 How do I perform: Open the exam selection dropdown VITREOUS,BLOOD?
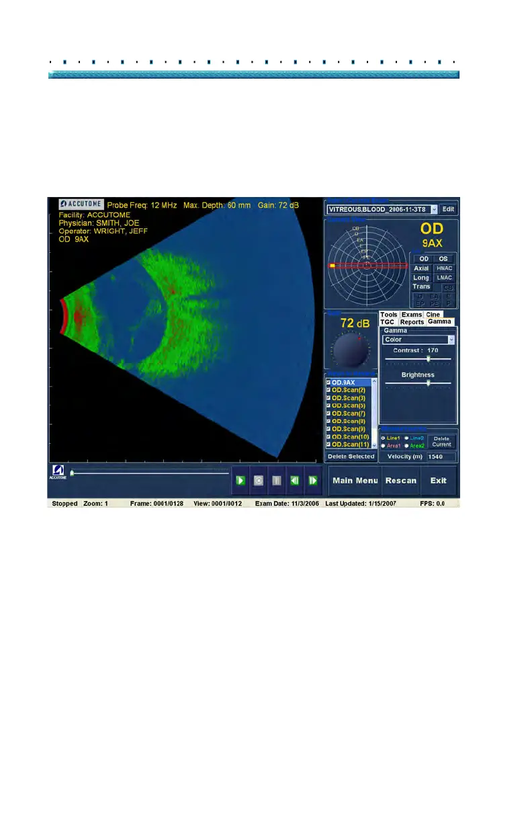click(x=382, y=210)
